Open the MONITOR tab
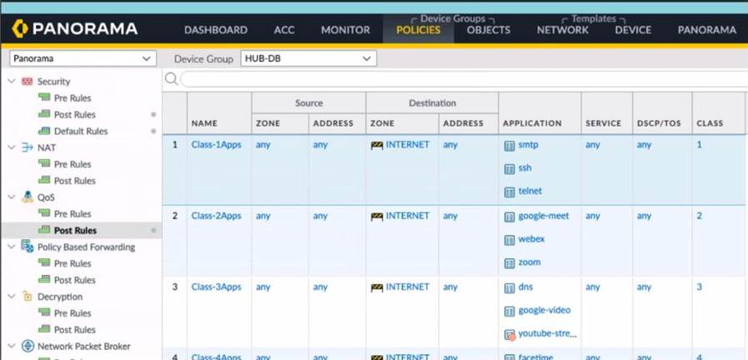Viewport: 748px width, 360px height. (x=345, y=30)
